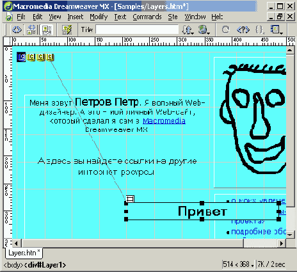Viewport: 297px width, 272px height.
Task: Click the Refresh Design View icon
Action: click(225, 29)
